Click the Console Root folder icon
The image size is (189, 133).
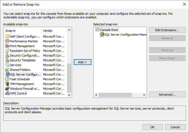click(97, 30)
